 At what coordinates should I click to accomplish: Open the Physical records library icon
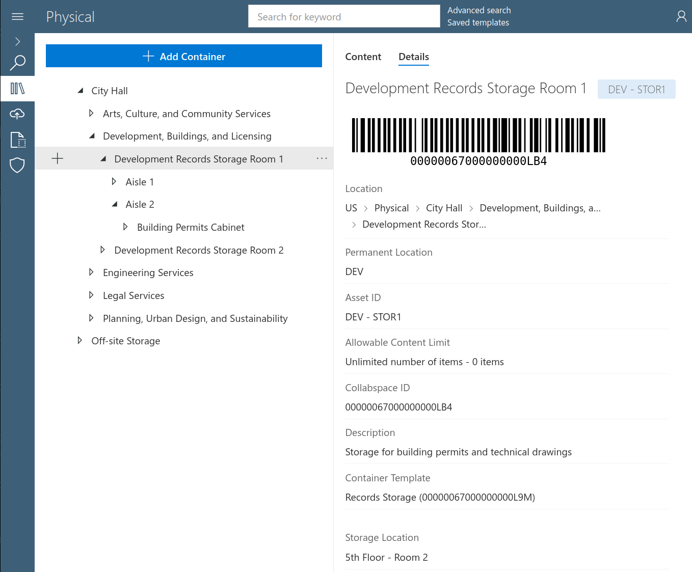click(x=17, y=88)
